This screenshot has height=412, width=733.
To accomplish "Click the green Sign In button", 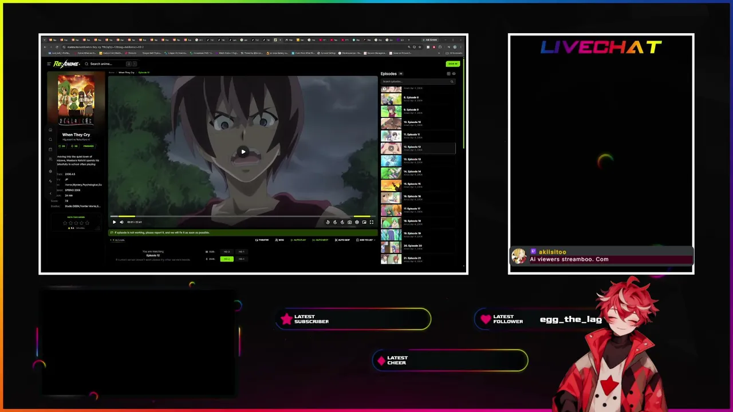I will [453, 64].
